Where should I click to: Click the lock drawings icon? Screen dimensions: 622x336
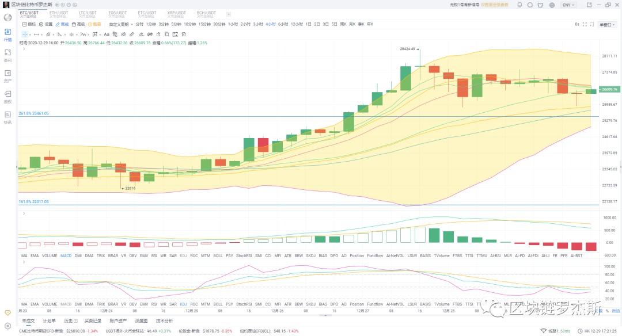(158, 35)
